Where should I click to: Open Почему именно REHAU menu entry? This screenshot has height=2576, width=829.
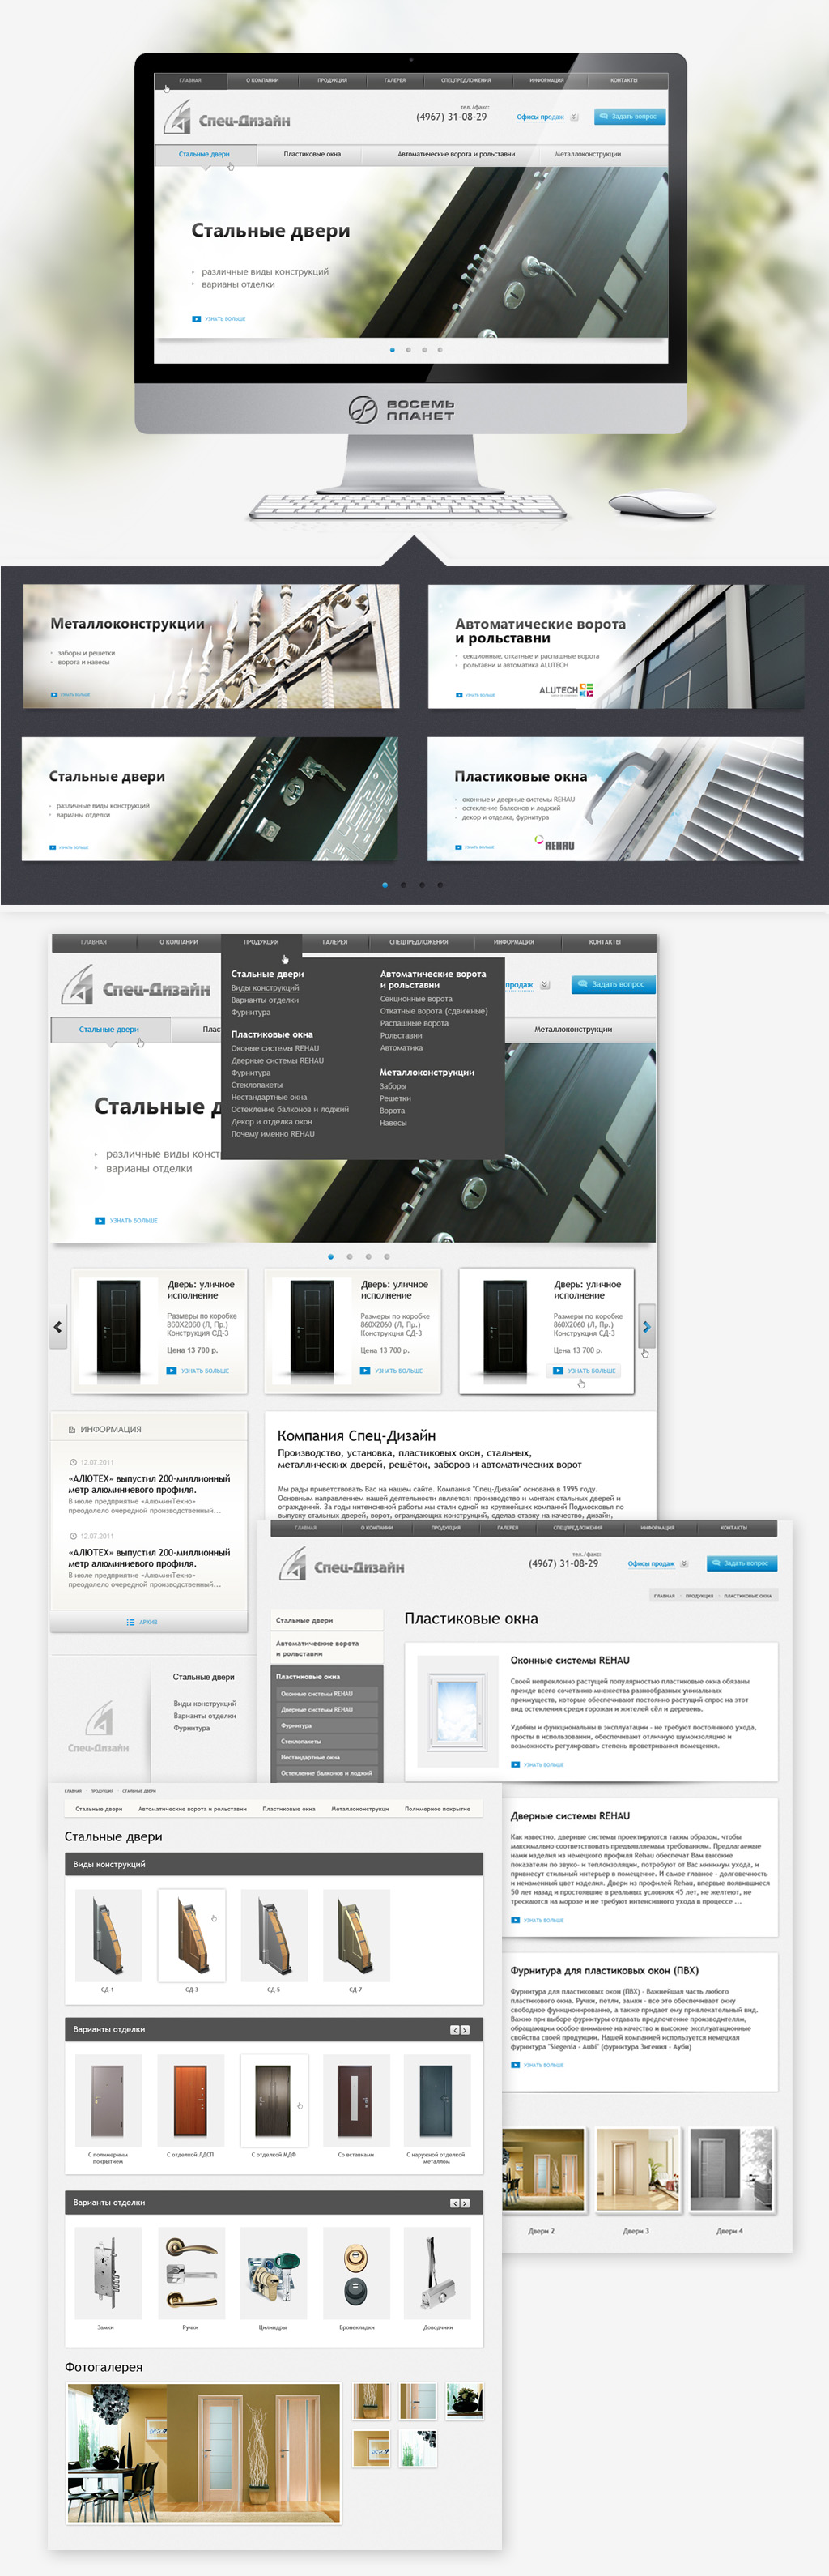coord(273,1134)
